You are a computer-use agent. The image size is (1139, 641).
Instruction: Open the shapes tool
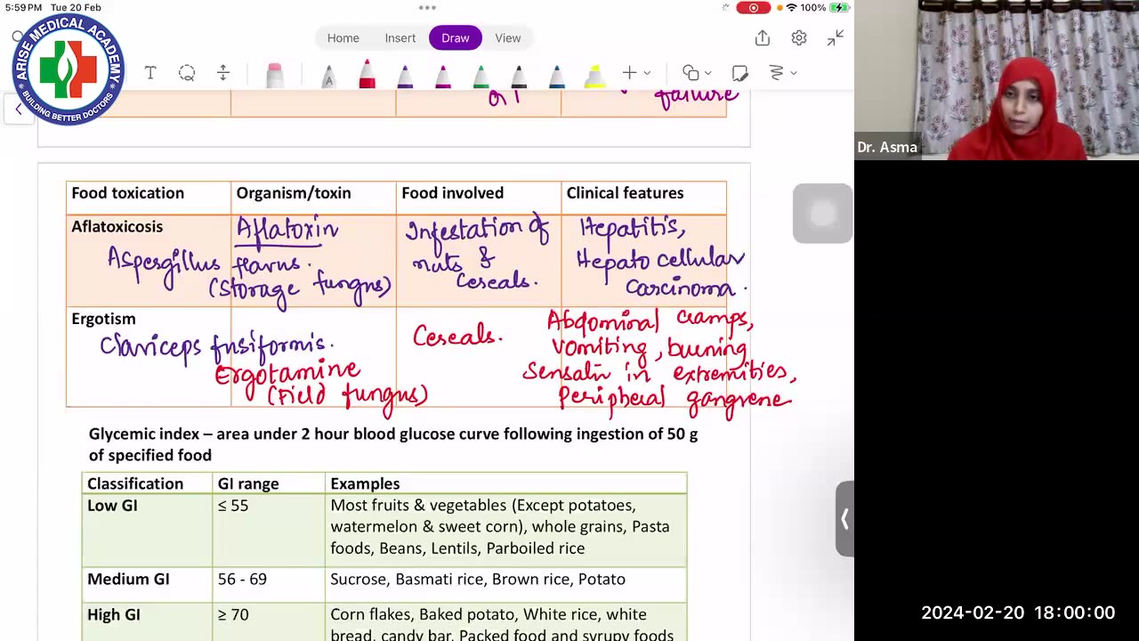tap(691, 73)
